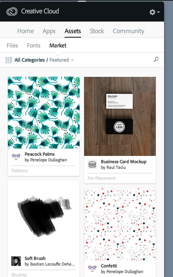Click the Soft Brush title link
The width and height of the screenshot is (173, 277).
click(x=35, y=258)
